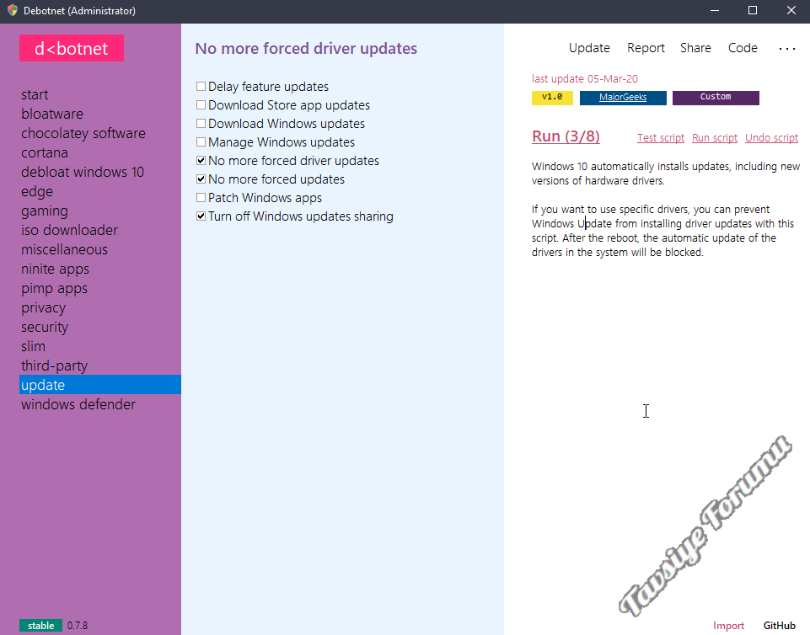Click the yellow v1.0 version badge

coord(552,98)
